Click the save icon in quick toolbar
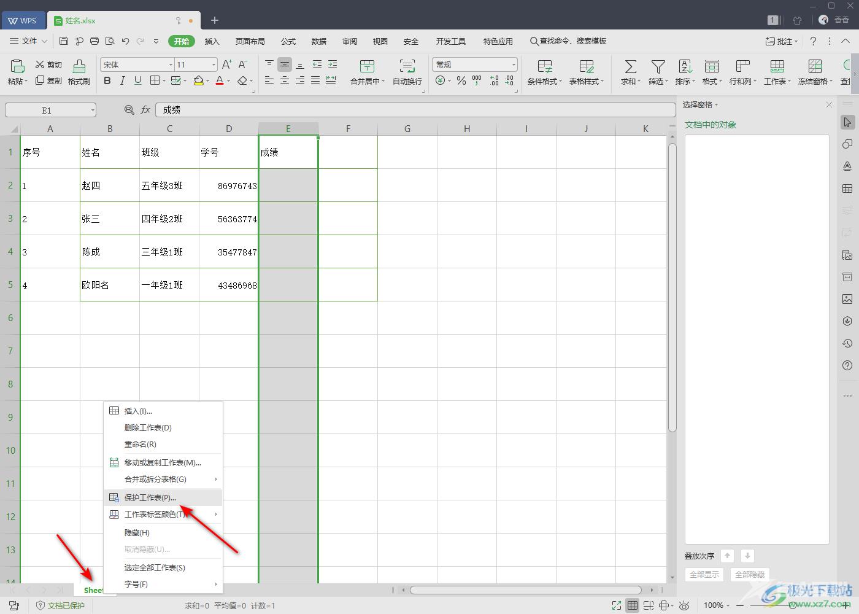Viewport: 859px width, 614px height. 64,41
